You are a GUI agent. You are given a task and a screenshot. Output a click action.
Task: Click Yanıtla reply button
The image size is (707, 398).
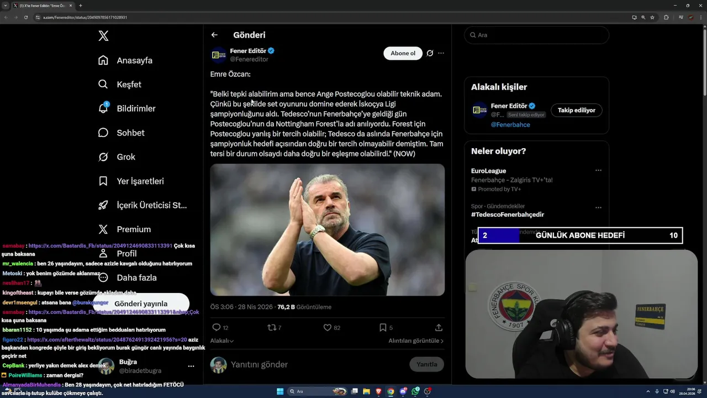click(x=426, y=364)
